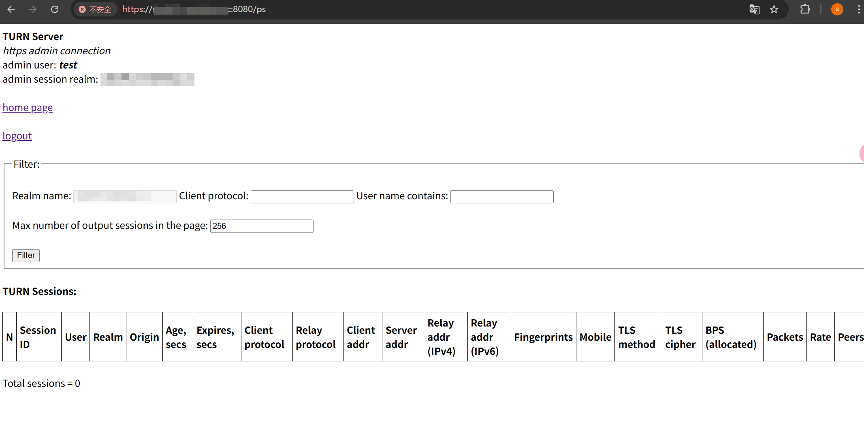This screenshot has width=864, height=429.
Task: Click the not-secure warning badge
Action: (95, 9)
